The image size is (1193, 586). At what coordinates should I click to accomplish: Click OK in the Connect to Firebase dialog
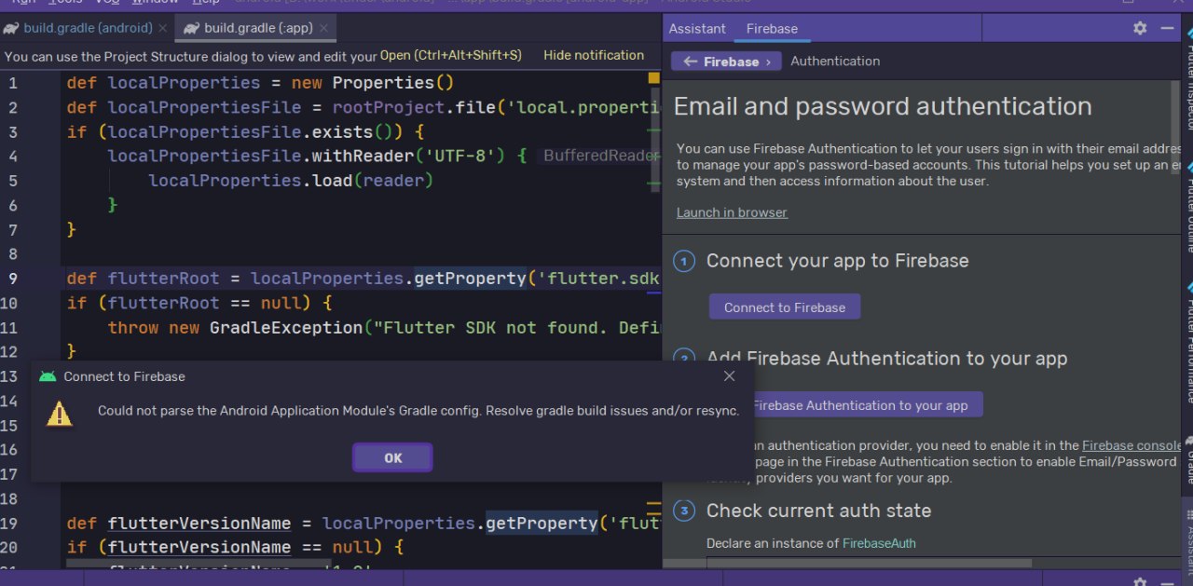click(392, 457)
